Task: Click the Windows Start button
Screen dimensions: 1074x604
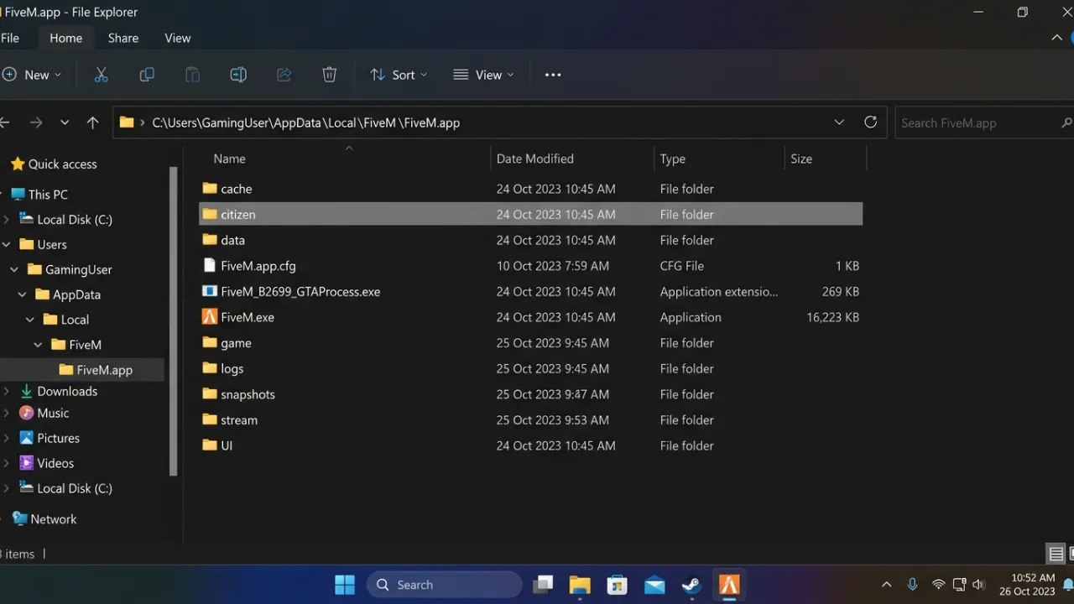Action: pos(344,585)
